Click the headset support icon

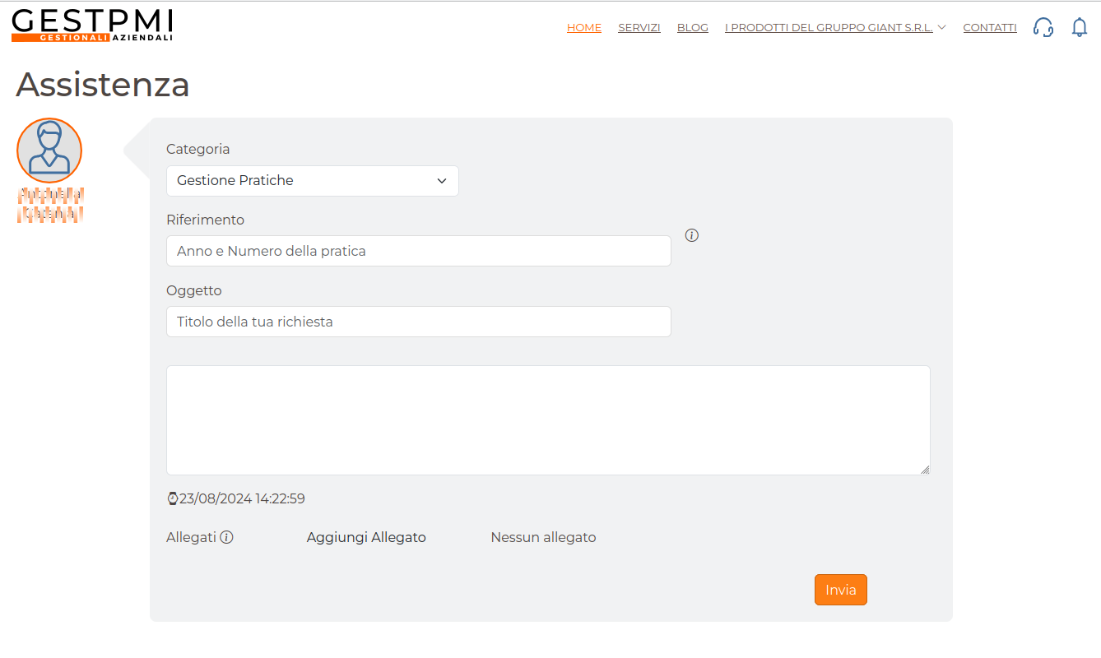(1043, 27)
